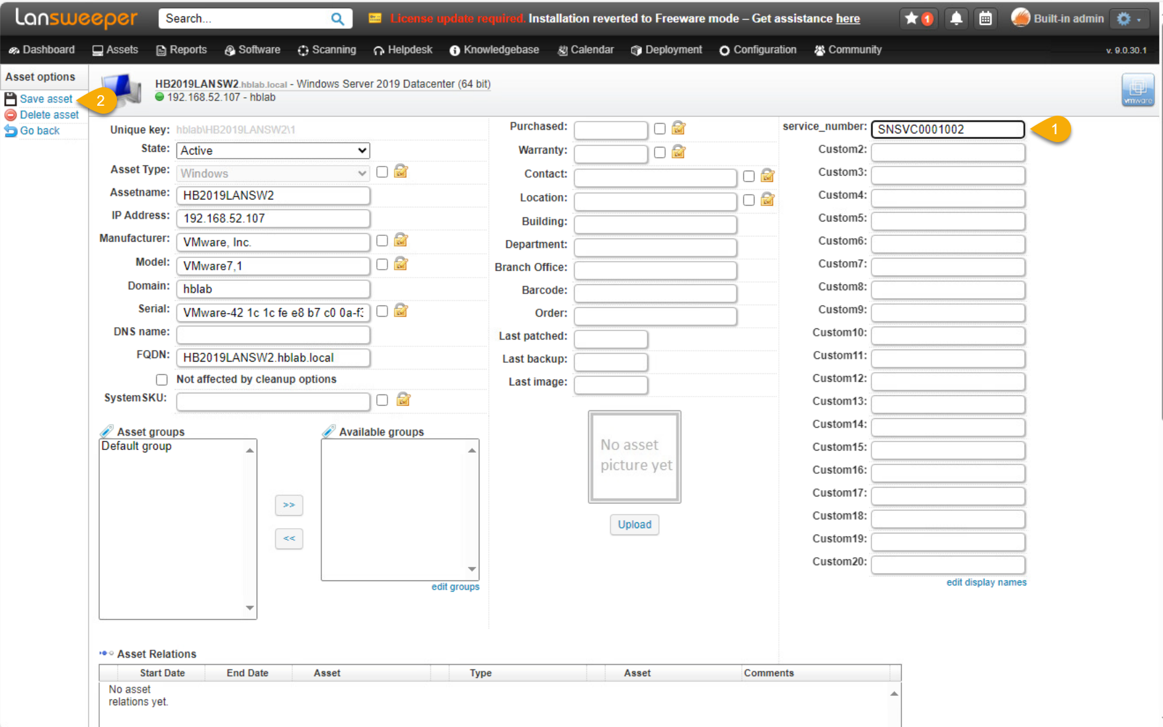Open the Configuration menu
The height and width of the screenshot is (727, 1163).
tap(758, 50)
